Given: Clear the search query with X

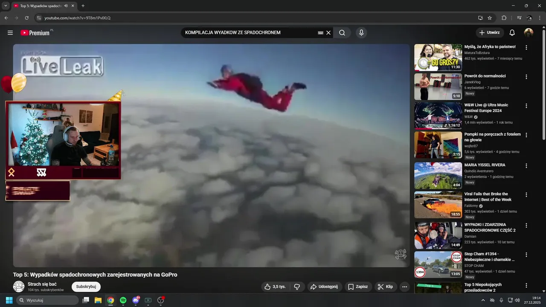Looking at the screenshot, I should click(328, 33).
